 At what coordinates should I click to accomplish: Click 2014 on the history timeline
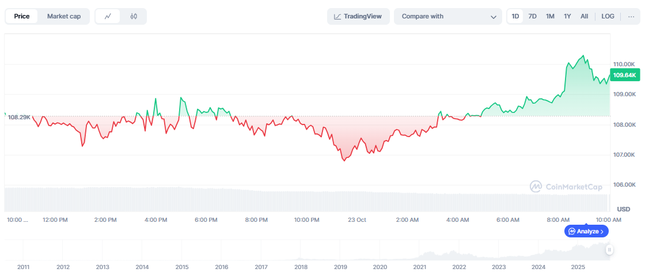tap(142, 267)
